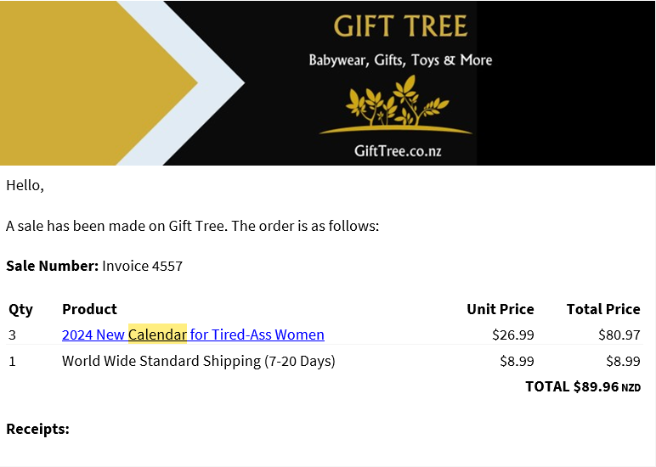656x467 pixels.
Task: Click the Qty column header
Action: [20, 309]
